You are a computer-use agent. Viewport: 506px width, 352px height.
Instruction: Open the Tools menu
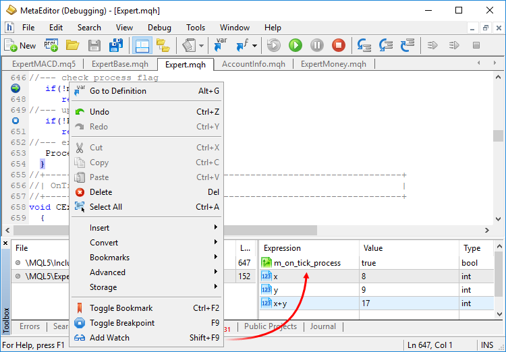point(196,28)
